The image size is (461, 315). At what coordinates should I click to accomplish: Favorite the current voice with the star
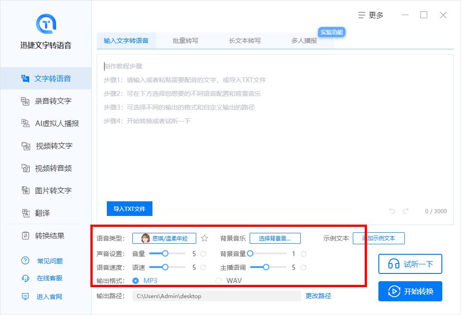pyautogui.click(x=204, y=238)
